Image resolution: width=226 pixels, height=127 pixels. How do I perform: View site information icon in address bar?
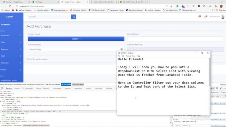[x=17, y=6]
